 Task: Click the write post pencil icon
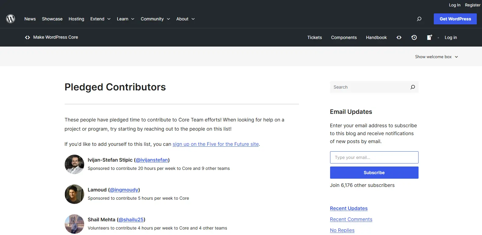(430, 37)
